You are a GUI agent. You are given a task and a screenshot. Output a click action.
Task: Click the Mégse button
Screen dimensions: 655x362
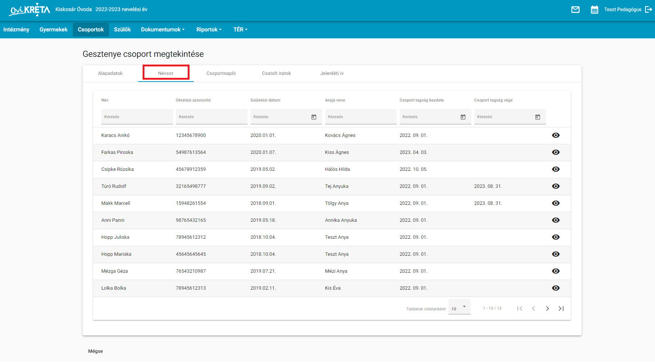(95, 351)
